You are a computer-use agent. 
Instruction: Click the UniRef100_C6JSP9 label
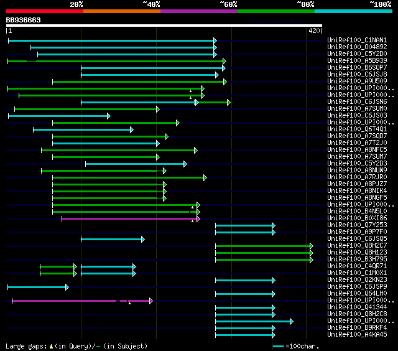coord(357,287)
